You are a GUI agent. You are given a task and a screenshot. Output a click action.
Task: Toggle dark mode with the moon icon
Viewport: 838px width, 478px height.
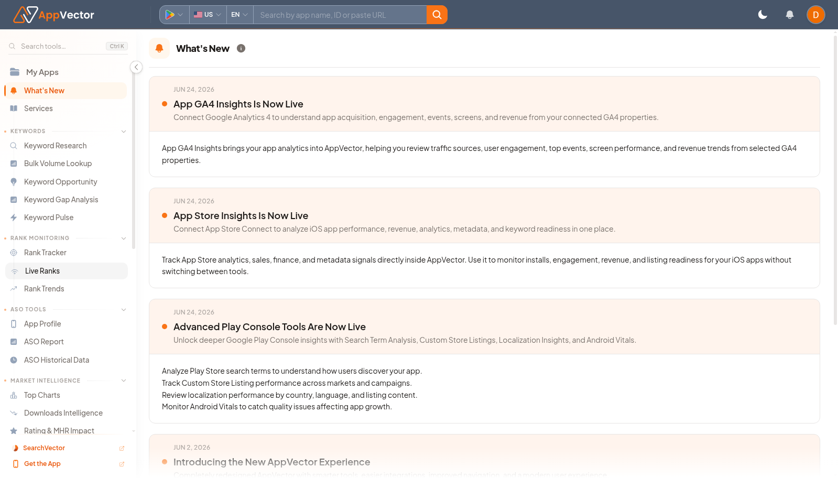click(x=763, y=15)
